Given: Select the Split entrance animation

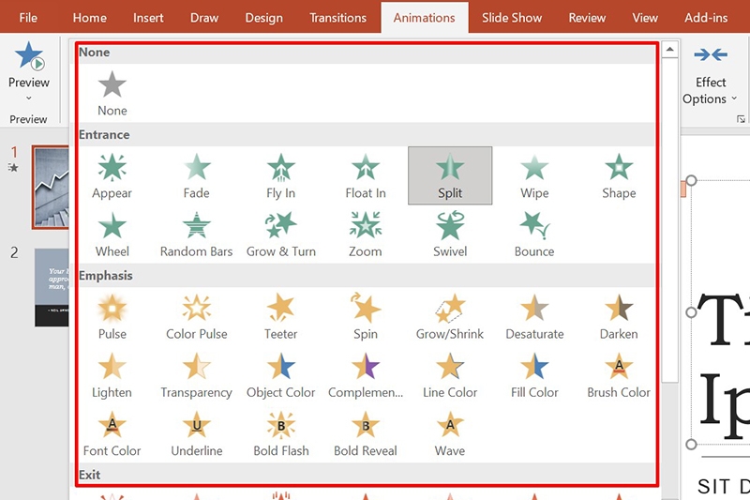Looking at the screenshot, I should [x=450, y=175].
